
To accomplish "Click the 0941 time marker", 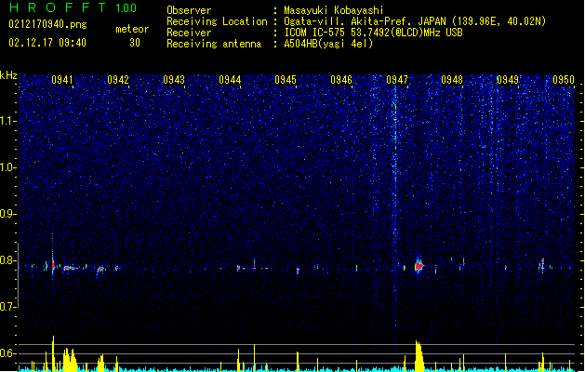I will (x=62, y=80).
